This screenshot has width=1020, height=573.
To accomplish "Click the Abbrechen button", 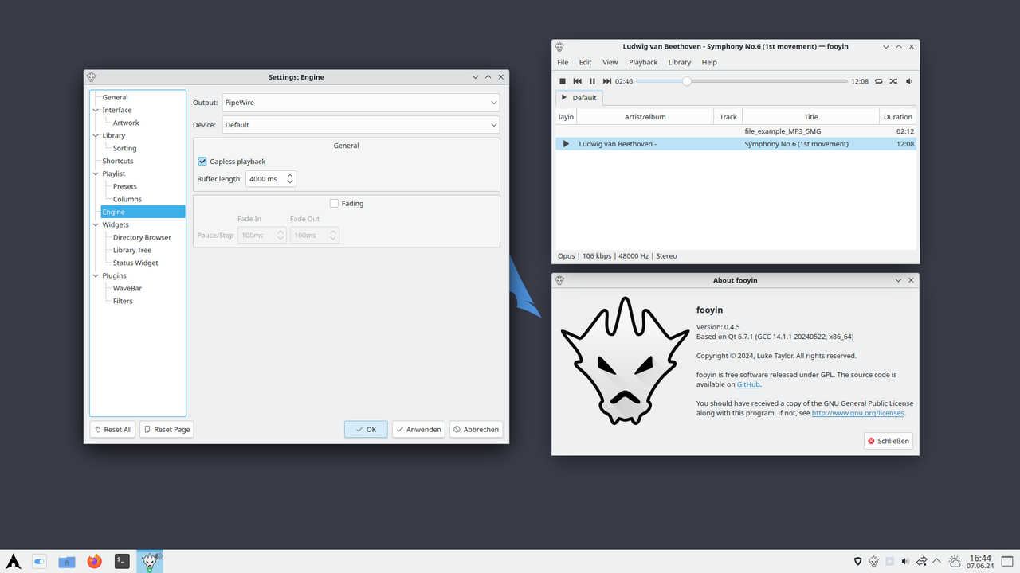I will point(476,429).
